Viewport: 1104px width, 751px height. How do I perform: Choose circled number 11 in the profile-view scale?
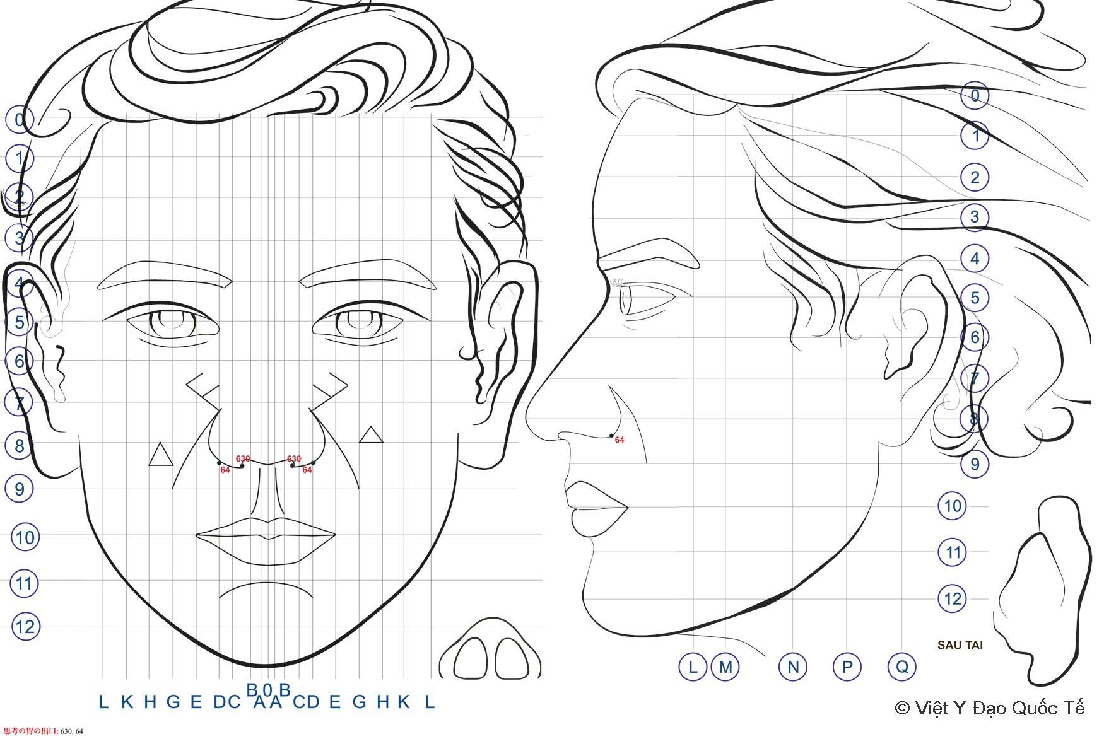click(953, 552)
